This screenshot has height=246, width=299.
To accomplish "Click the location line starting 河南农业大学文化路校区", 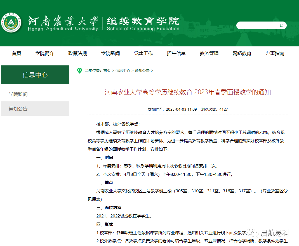I will click(192, 191).
